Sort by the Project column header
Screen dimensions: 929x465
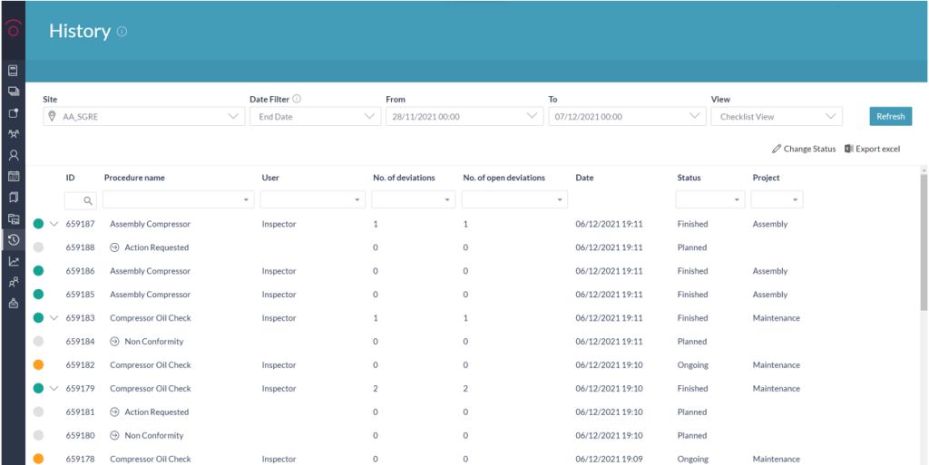click(766, 178)
